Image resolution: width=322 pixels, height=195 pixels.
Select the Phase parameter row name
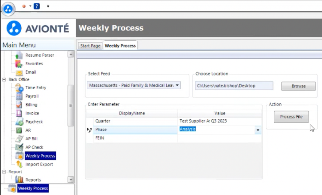101,129
